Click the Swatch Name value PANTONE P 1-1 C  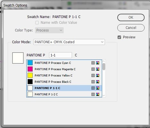pos(66,17)
